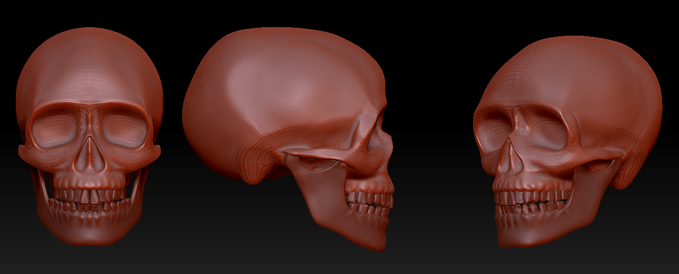Viewport: 679px width, 274px height.
Task: Click the upper teeth of the front-view skull
Action: [89, 195]
